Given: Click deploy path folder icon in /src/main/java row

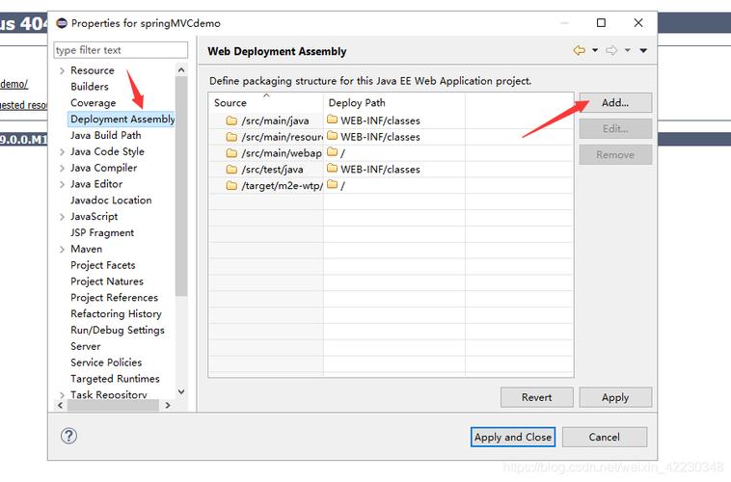Looking at the screenshot, I should click(x=333, y=120).
